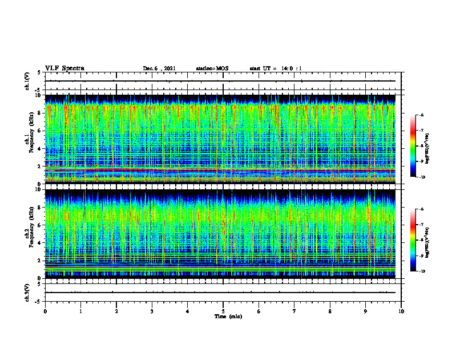This screenshot has height=349, width=452.
Task: Click the "ch.1(V)" waveform axis label
Action: [27, 81]
